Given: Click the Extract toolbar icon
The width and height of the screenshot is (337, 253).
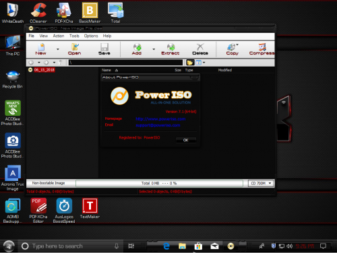Looking at the screenshot, I should click(x=171, y=49).
